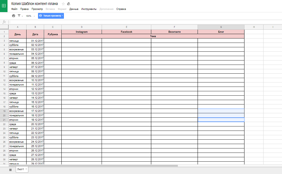The width and height of the screenshot is (282, 174).
Task: Open the Лист1 tab dropdown arrow
Action: (x=26, y=169)
